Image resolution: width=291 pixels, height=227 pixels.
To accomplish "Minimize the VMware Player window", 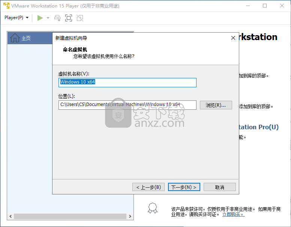I will [x=248, y=6].
